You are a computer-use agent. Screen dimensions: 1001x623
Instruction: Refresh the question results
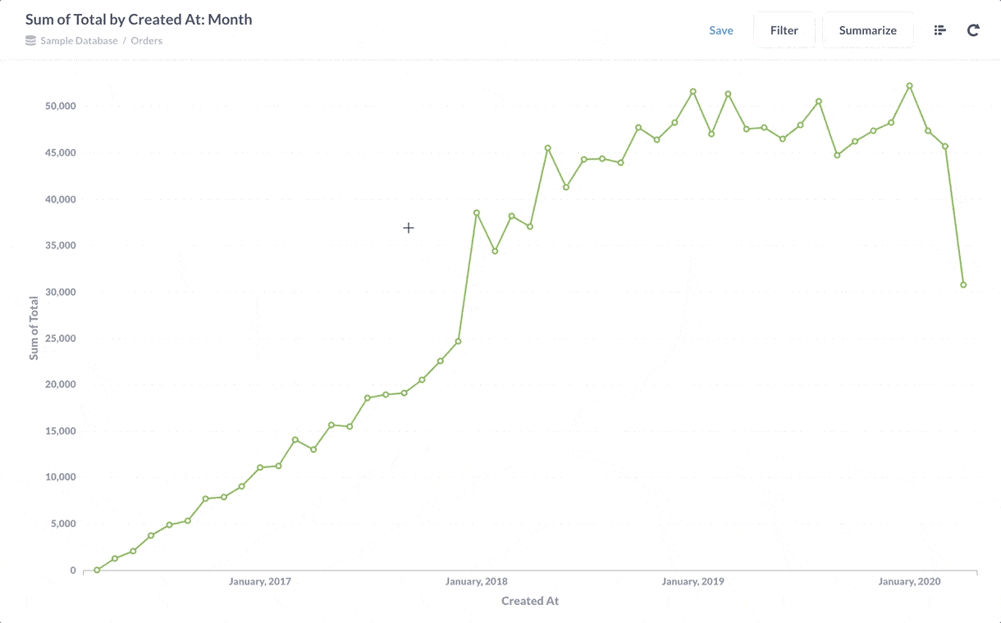[973, 30]
